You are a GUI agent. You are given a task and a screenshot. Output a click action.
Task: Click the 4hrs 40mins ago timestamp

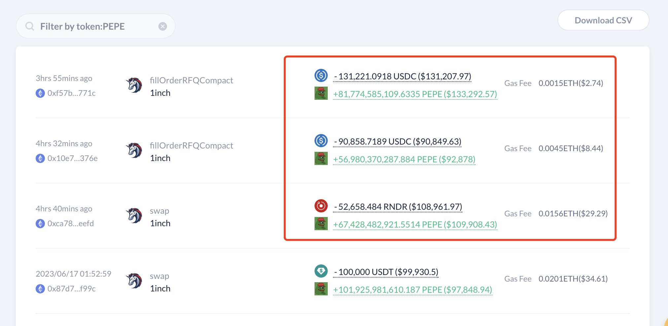64,209
